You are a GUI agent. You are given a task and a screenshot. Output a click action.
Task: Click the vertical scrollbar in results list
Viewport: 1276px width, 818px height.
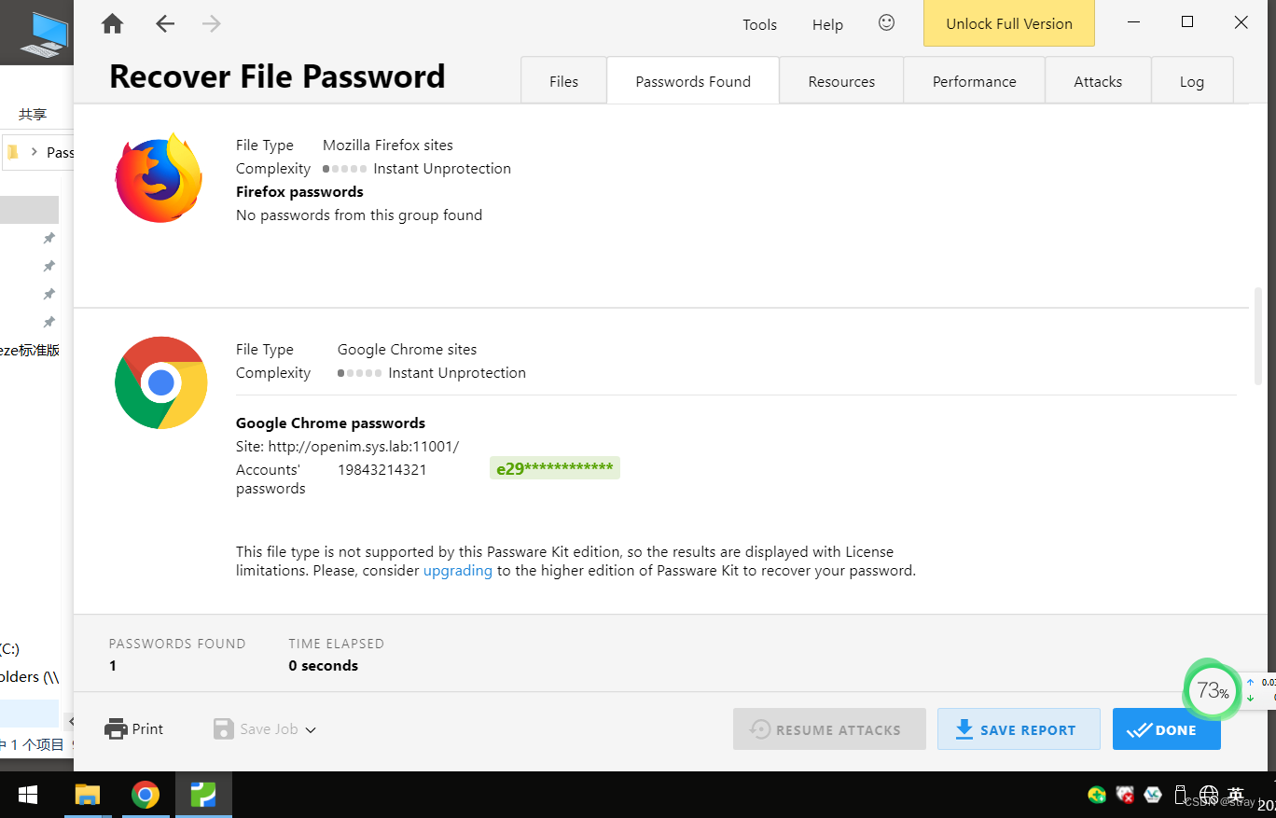tap(1258, 336)
